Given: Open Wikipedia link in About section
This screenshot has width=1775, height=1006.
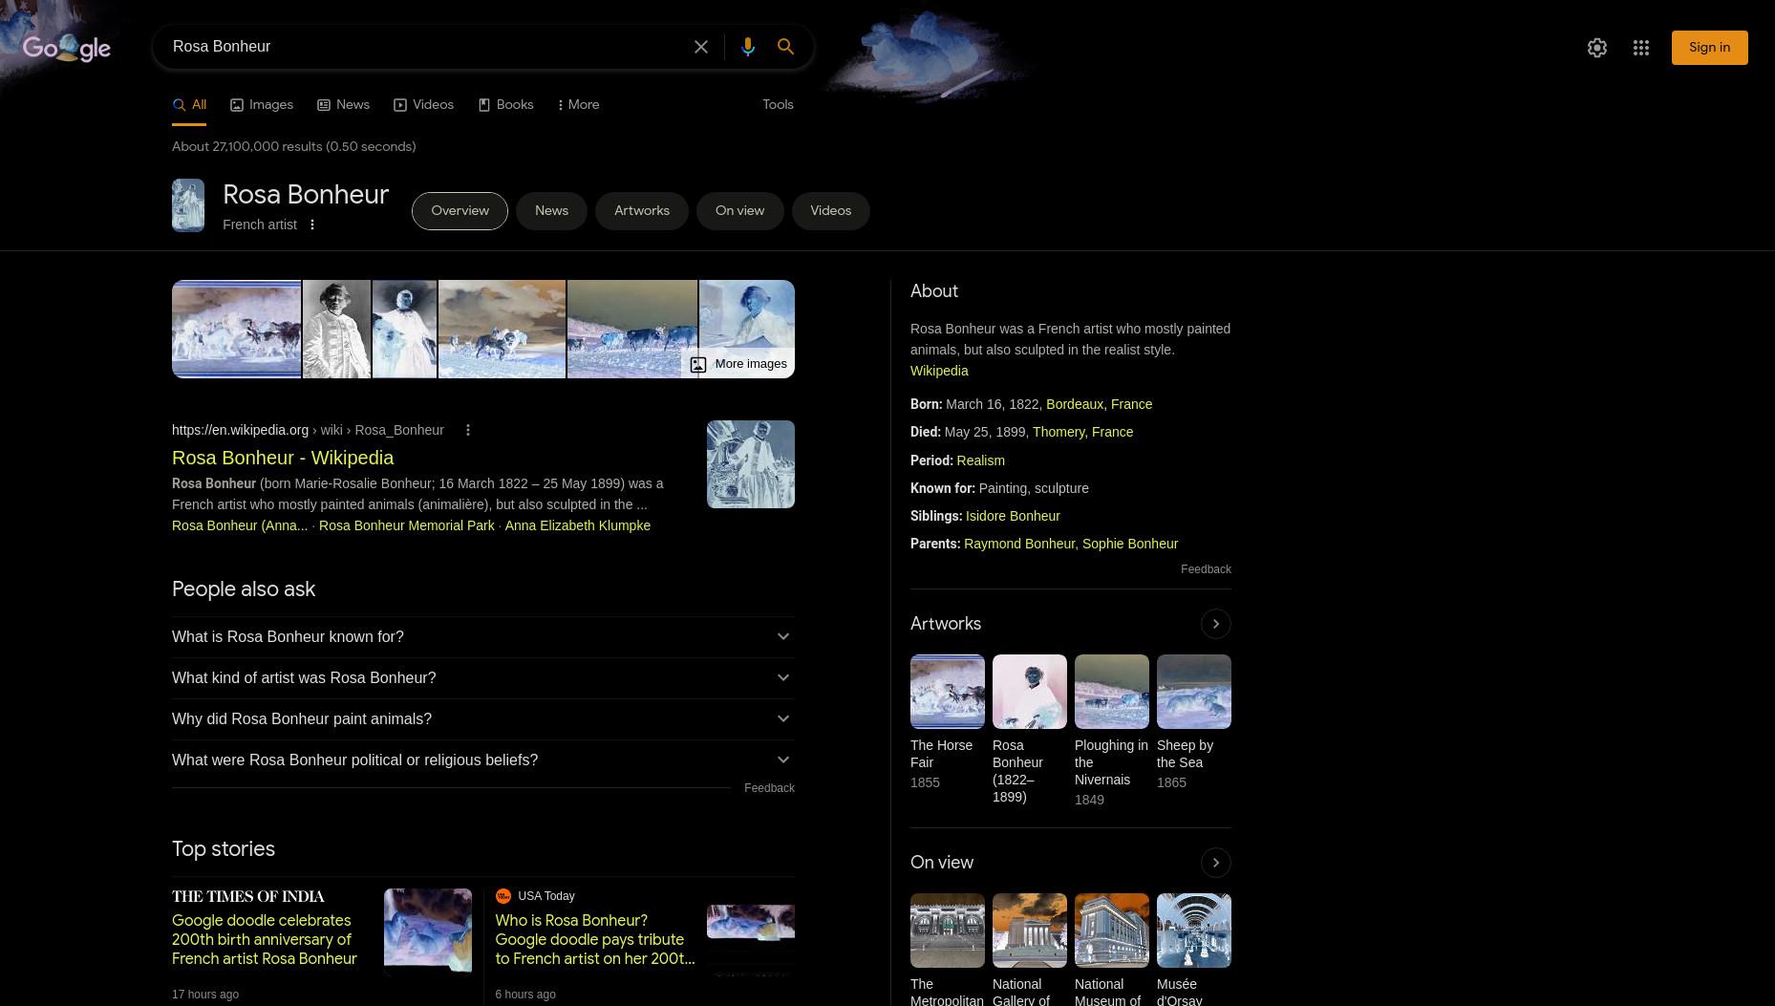Looking at the screenshot, I should (x=939, y=371).
